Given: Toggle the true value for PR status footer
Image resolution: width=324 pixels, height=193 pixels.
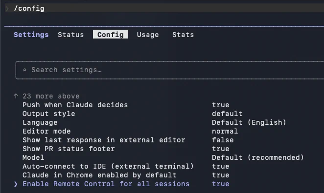Looking at the screenshot, I should (x=220, y=149).
